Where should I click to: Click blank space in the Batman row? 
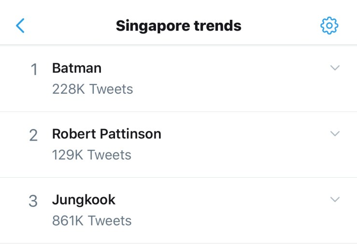coord(232,79)
